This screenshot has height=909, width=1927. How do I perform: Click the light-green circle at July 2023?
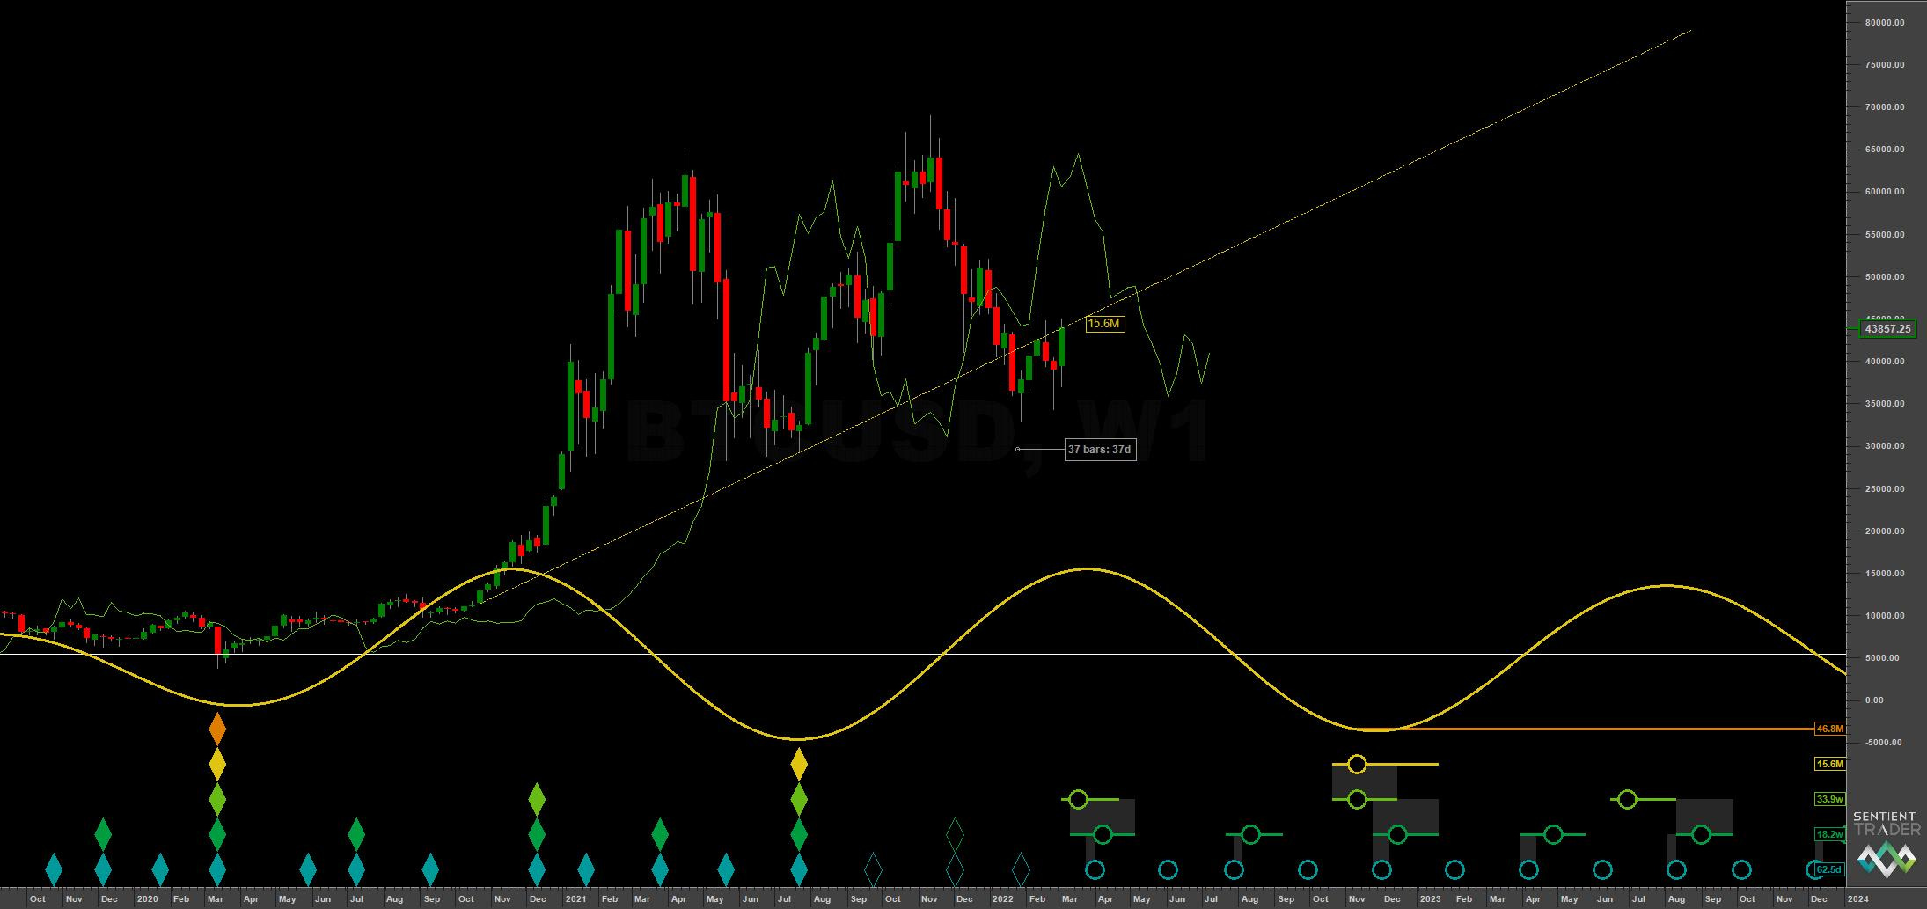coord(1627,799)
